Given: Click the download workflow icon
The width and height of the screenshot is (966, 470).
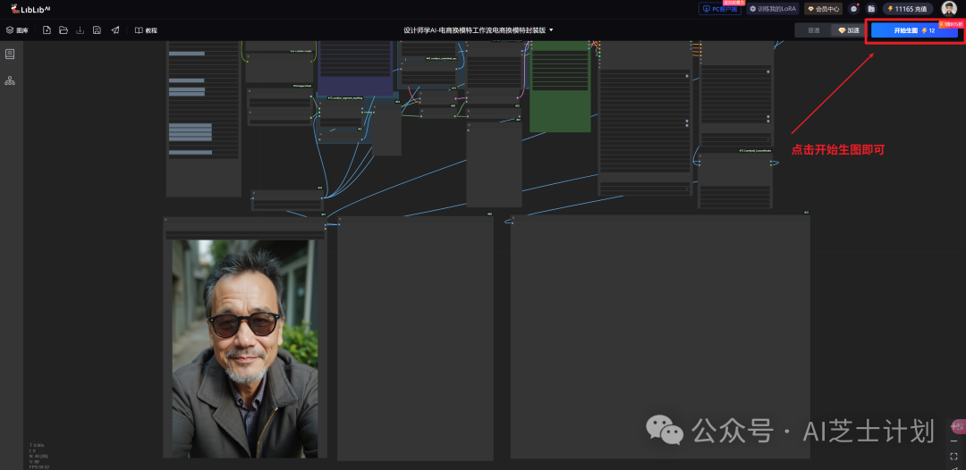Looking at the screenshot, I should pyautogui.click(x=80, y=30).
